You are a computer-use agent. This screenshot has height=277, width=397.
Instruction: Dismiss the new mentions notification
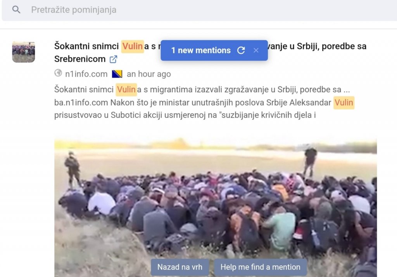coord(256,50)
